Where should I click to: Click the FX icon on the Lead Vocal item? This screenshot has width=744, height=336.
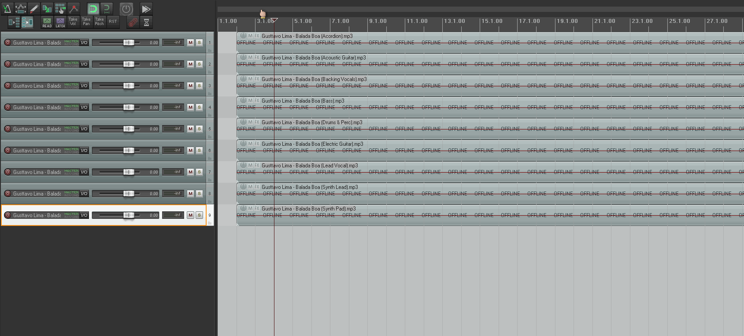[257, 165]
